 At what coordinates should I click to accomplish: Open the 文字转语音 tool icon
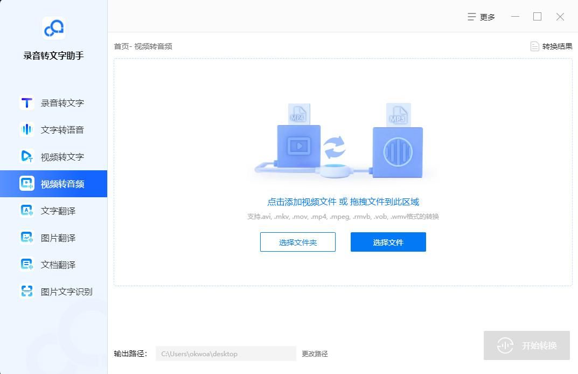(x=27, y=130)
